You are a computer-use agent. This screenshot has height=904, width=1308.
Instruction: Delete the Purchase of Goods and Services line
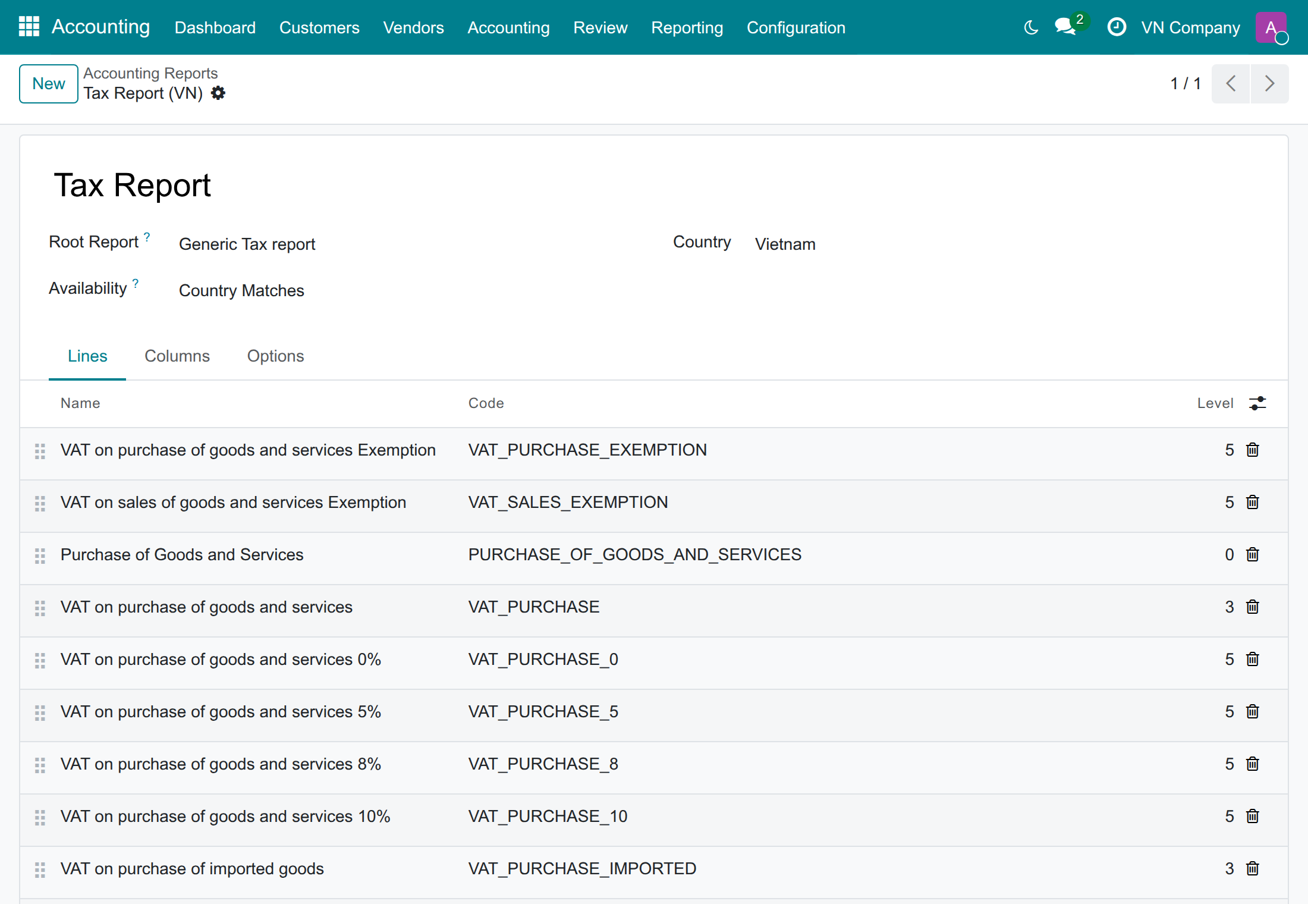point(1253,555)
